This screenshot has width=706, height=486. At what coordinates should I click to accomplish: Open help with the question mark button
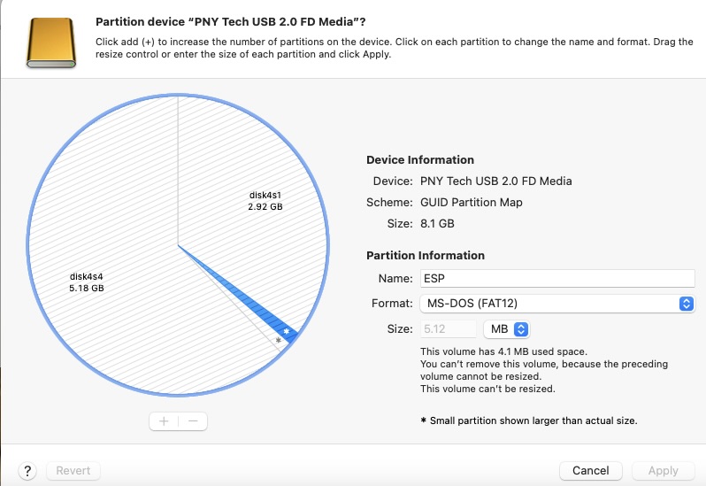tap(27, 471)
